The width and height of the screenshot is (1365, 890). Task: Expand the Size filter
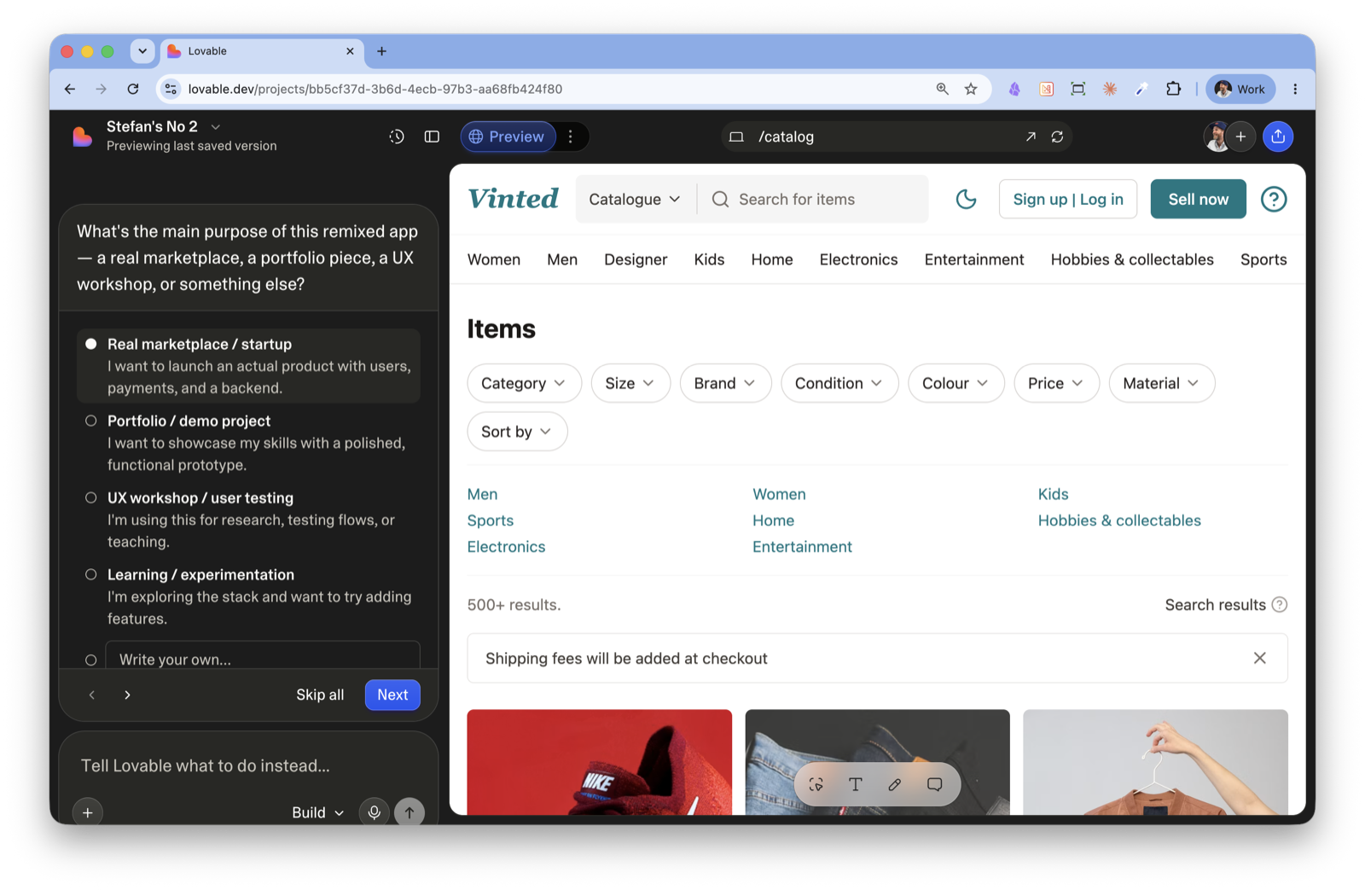tap(630, 383)
